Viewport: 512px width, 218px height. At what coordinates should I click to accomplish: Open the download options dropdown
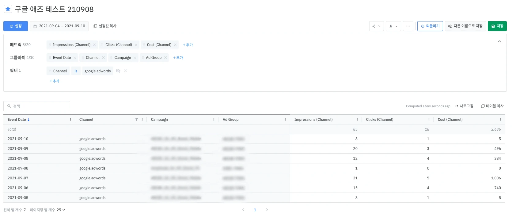coord(393,26)
